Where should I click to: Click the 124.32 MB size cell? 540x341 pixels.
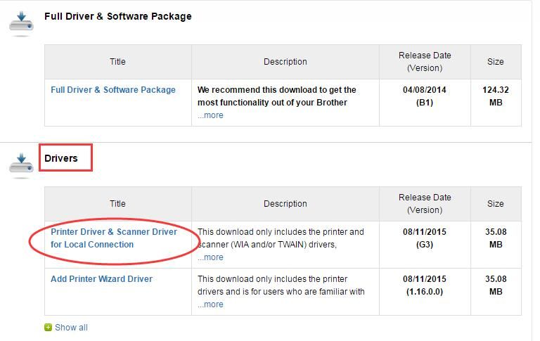[496, 96]
